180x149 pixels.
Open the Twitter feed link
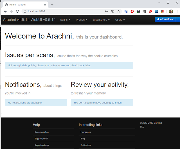(x=86, y=145)
